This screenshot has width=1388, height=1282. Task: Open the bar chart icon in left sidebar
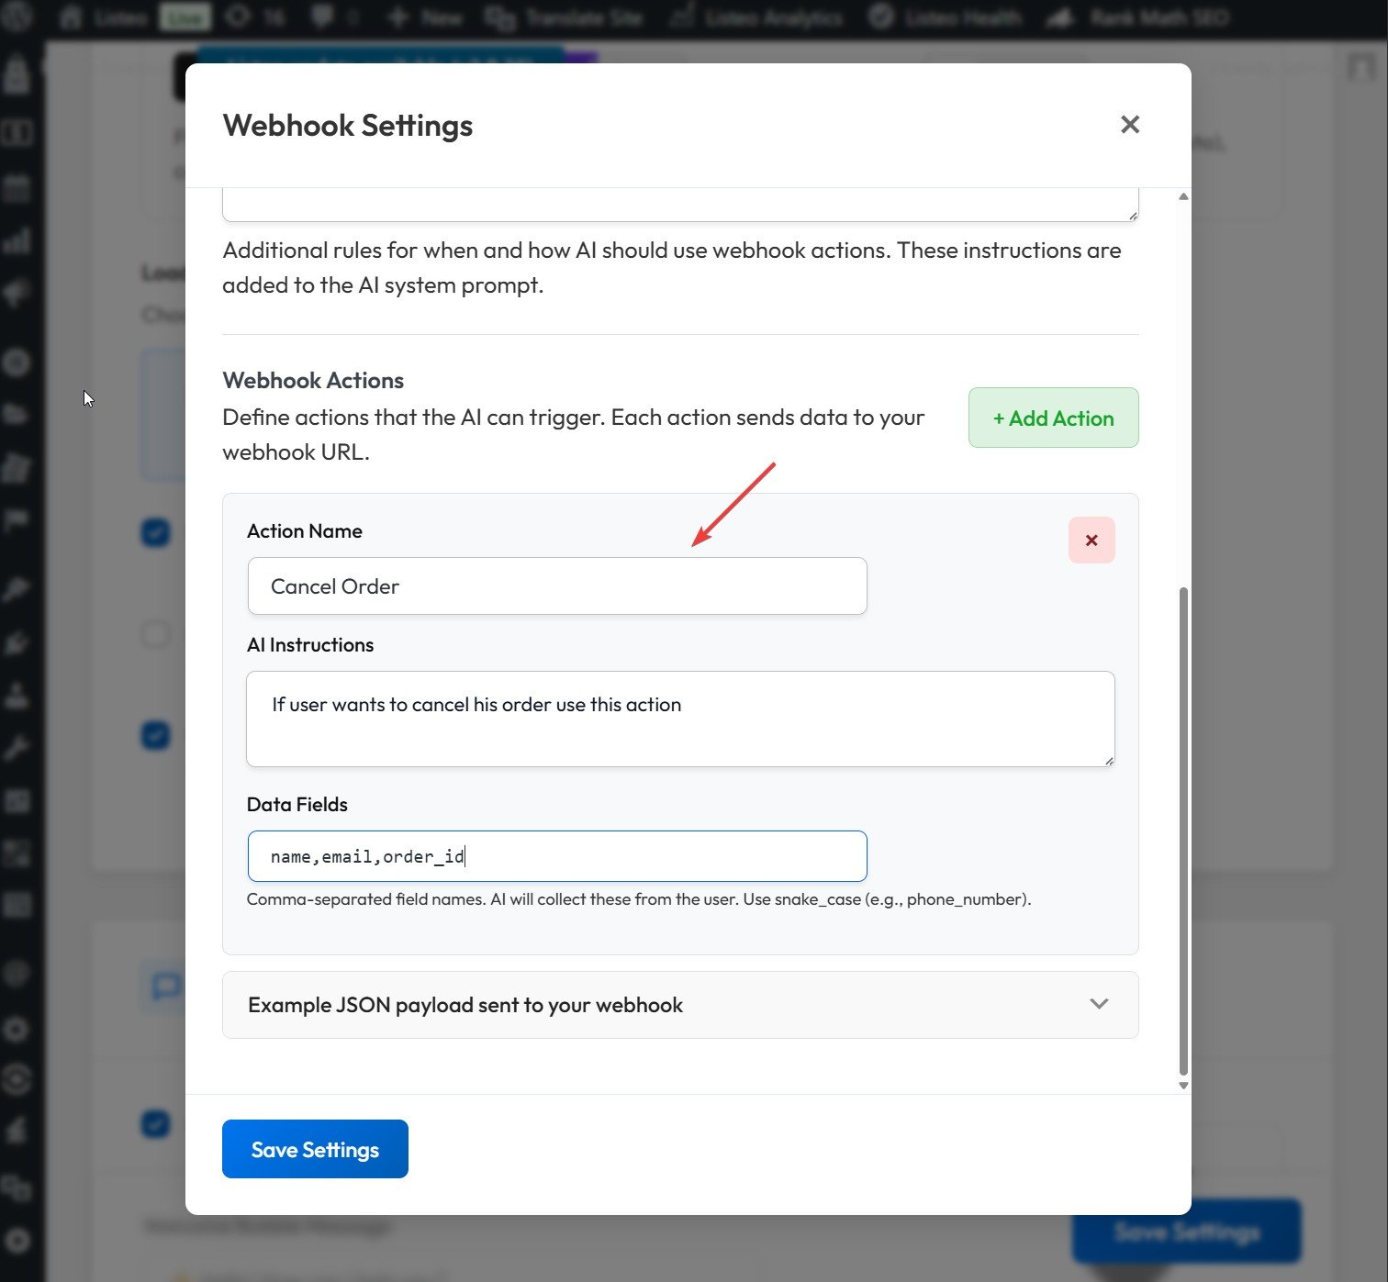coord(17,241)
